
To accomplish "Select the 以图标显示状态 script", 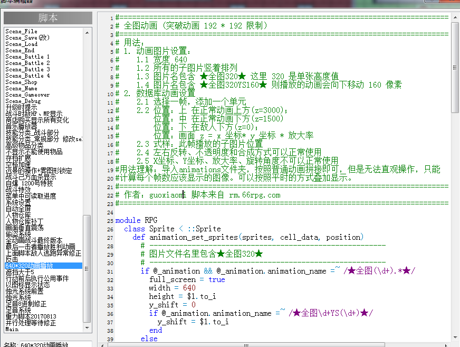I will [x=27, y=285].
